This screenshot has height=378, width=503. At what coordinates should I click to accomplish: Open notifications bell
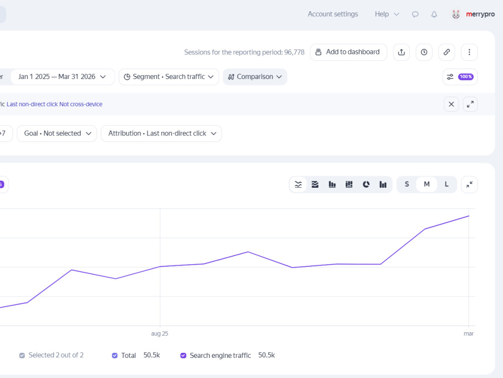(x=434, y=15)
